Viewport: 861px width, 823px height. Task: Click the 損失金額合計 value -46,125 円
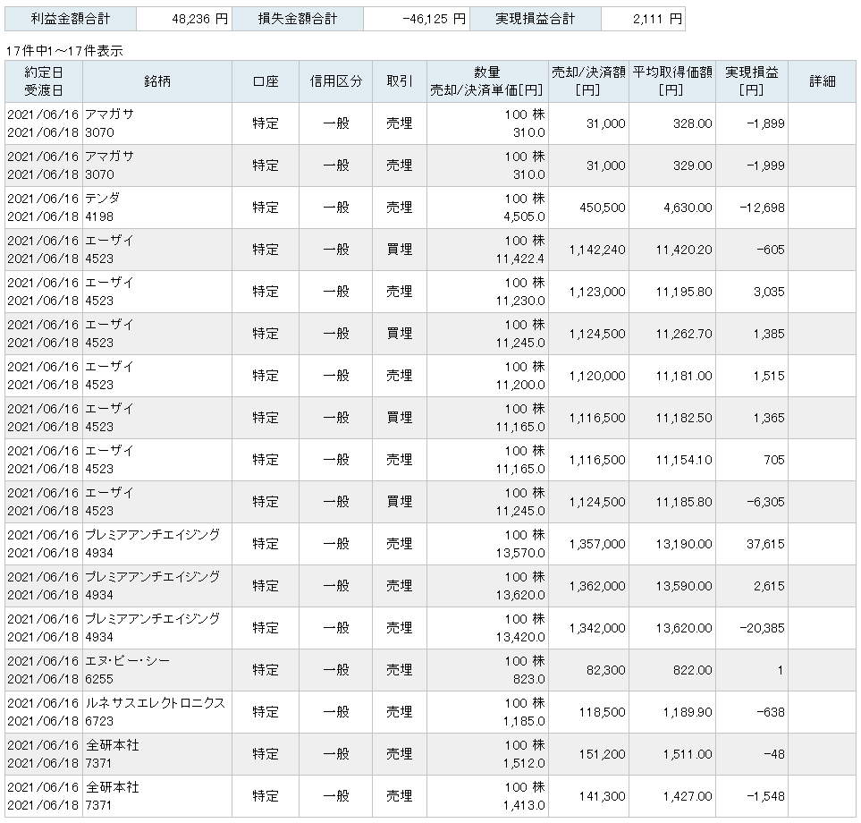(x=434, y=19)
